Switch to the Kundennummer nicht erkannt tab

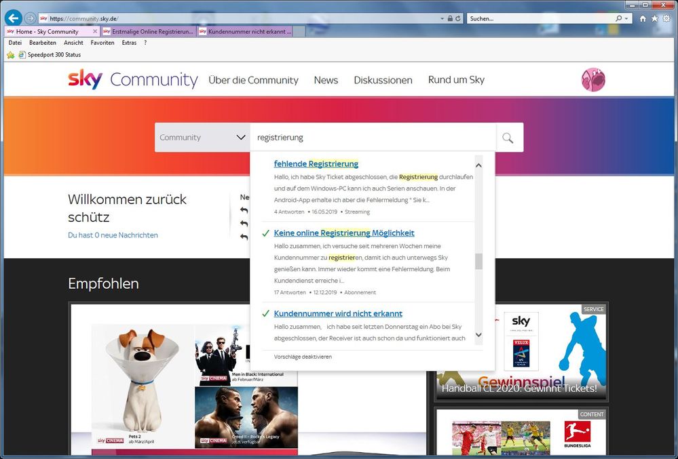click(x=245, y=31)
